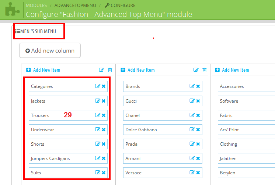Click the puzzle piece module icon
Viewport: 275px width, 185px height.
(12, 9)
